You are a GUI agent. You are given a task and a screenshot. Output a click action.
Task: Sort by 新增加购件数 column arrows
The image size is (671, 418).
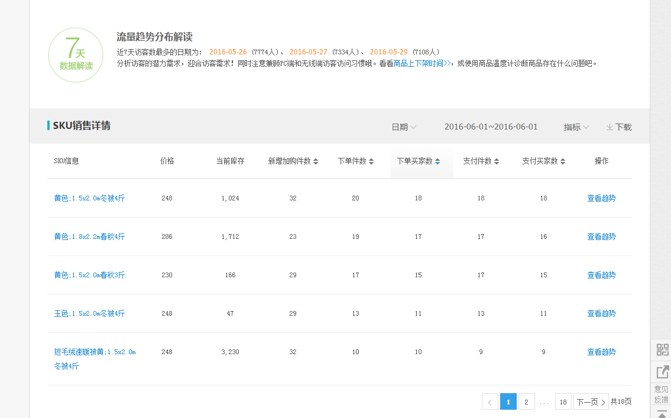pyautogui.click(x=316, y=161)
